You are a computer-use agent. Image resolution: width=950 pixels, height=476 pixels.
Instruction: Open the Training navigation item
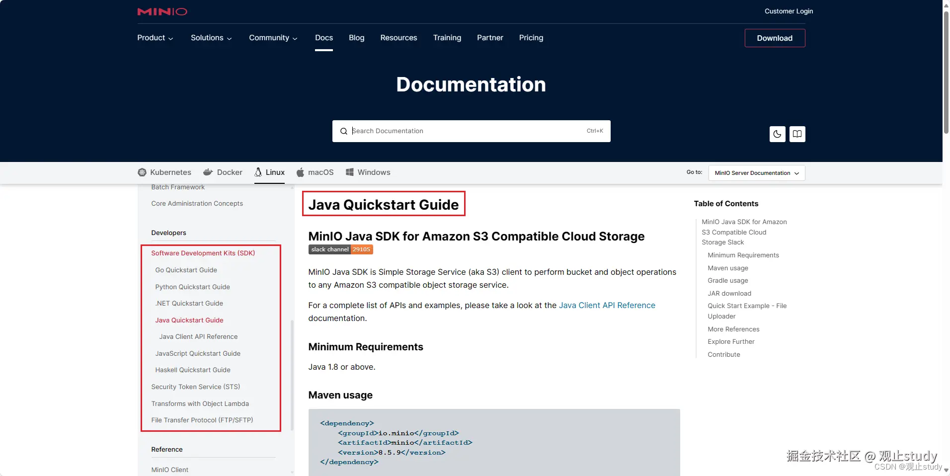(x=447, y=38)
